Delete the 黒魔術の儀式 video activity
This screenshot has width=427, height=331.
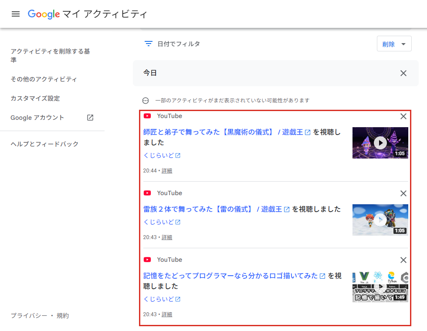pyautogui.click(x=403, y=117)
